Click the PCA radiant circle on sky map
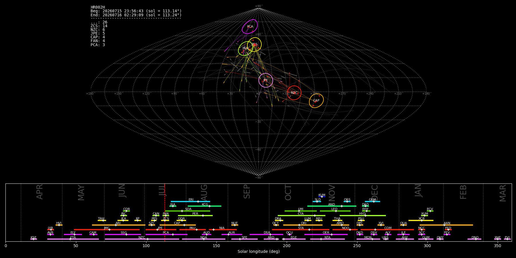The height and width of the screenshot is (258, 516). (x=250, y=26)
